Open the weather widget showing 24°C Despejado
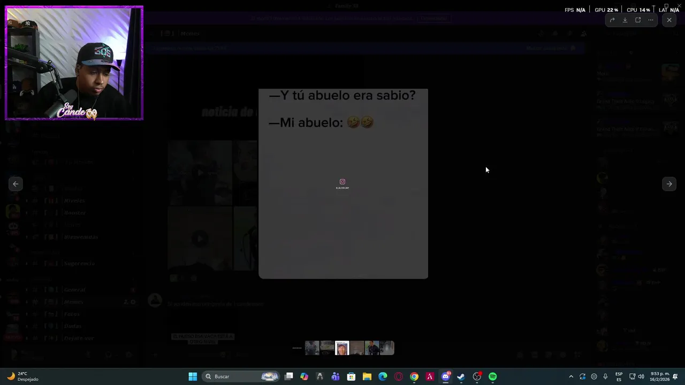The height and width of the screenshot is (385, 685). click(x=23, y=376)
